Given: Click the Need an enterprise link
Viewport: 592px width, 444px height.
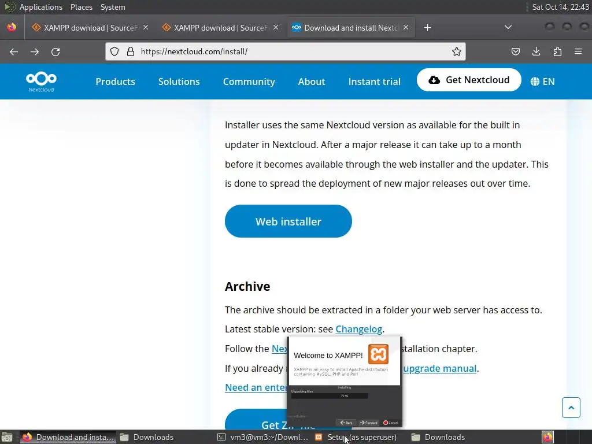Looking at the screenshot, I should coord(256,387).
